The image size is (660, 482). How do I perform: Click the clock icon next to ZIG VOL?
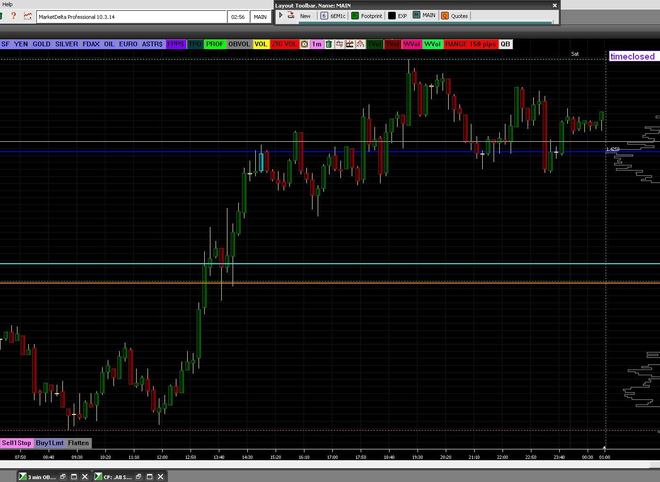(304, 44)
